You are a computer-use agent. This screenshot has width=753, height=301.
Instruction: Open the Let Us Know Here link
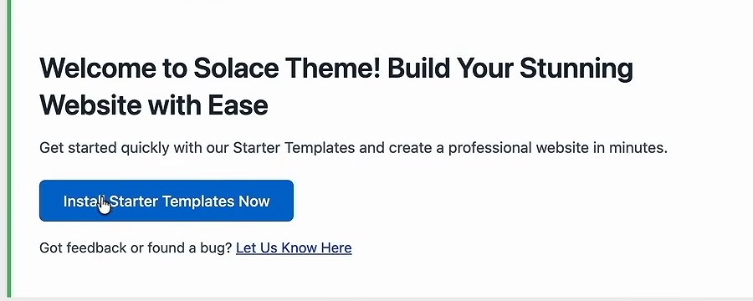294,248
